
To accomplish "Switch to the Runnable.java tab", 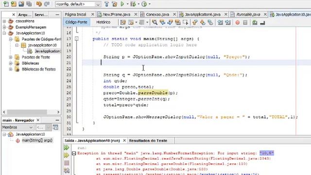I will coord(248,15).
